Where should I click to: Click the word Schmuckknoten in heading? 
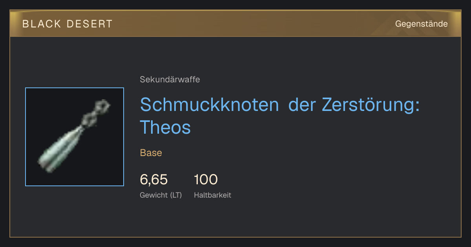[x=210, y=104]
